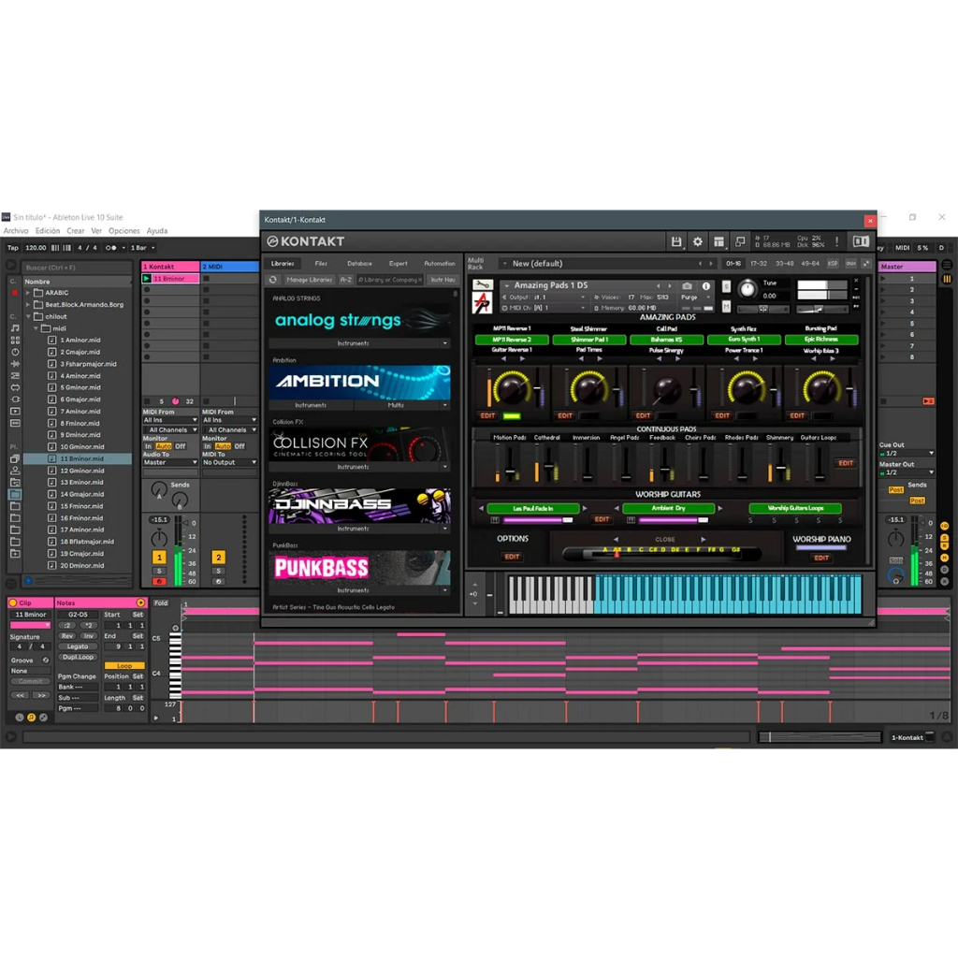Click the Kontakt Tune knob

click(747, 290)
